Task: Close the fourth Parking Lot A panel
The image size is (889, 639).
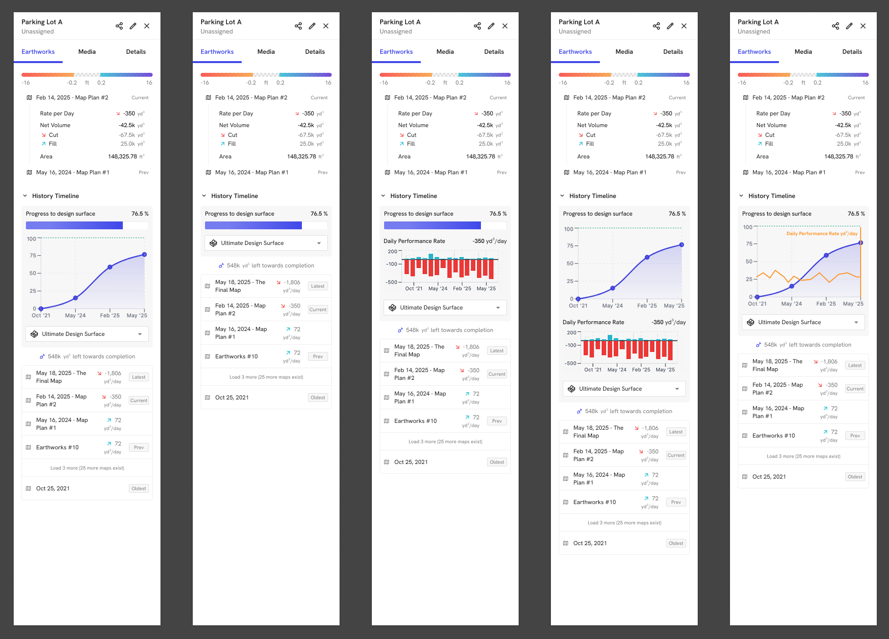Action: pos(684,26)
